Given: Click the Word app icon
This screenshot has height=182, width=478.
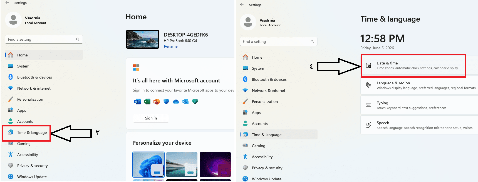Looking at the screenshot, I should click(137, 102).
